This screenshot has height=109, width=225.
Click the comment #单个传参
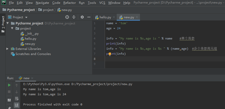coord(187,38)
